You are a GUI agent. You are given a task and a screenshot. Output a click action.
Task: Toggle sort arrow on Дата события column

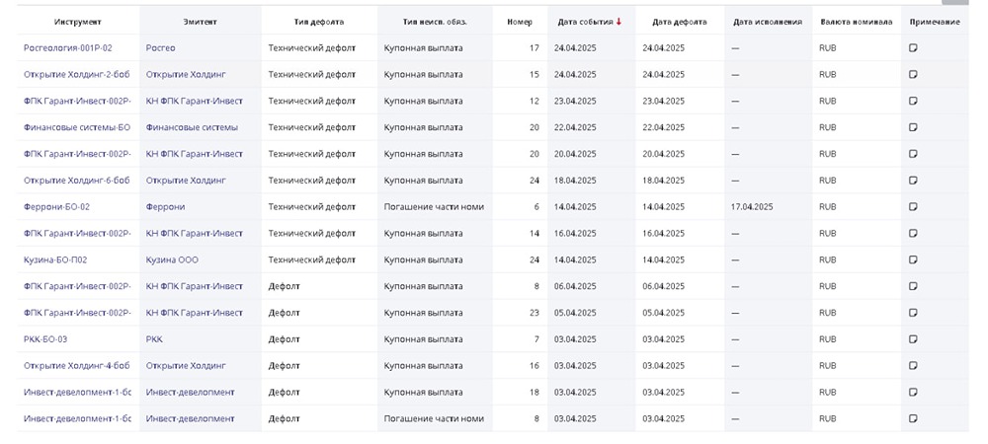[618, 21]
